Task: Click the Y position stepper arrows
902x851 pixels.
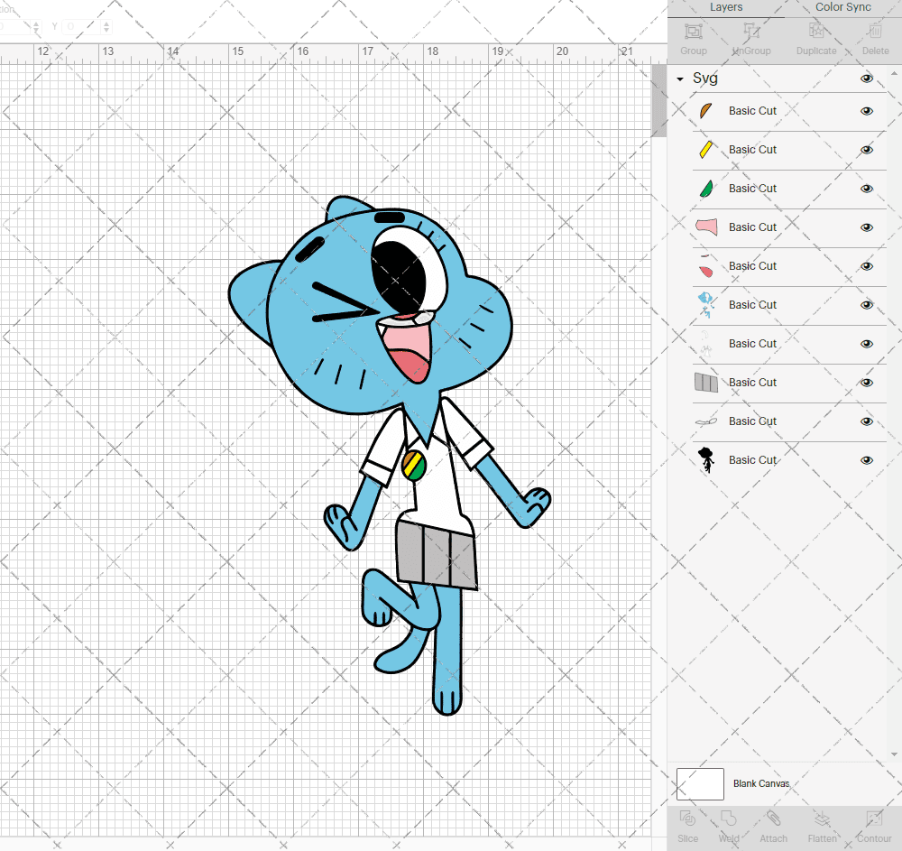Action: 106,26
